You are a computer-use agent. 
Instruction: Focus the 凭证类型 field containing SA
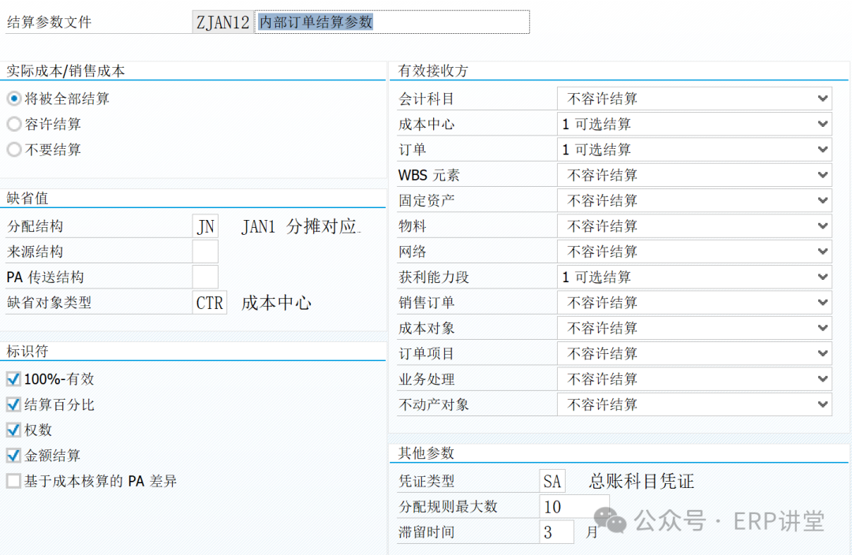[553, 481]
